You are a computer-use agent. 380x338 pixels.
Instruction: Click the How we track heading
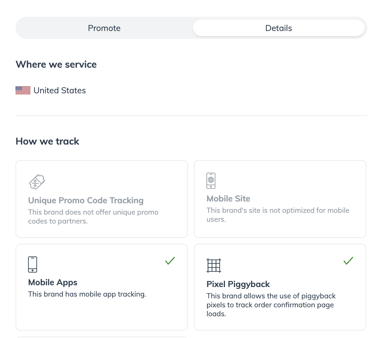point(47,141)
